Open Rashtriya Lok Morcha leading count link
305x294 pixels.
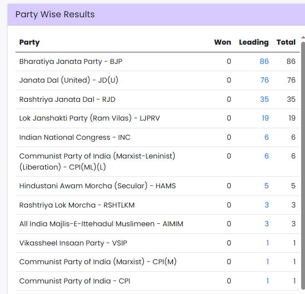pos(267,205)
